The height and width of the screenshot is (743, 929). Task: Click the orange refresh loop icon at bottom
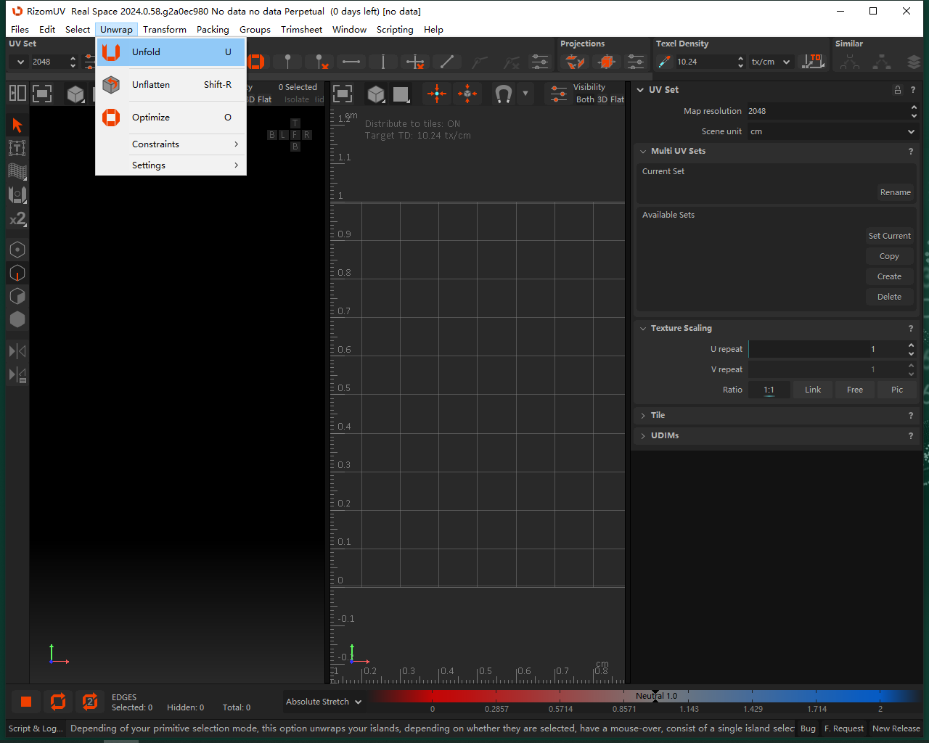coord(58,701)
